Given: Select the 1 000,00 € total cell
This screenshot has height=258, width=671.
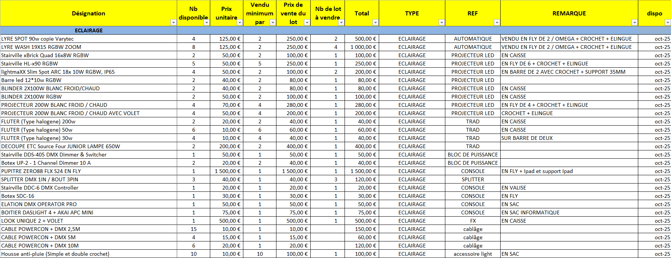Looking at the screenshot, I should tap(362, 47).
